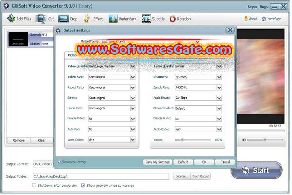
Task: Start the conversion with Start button
Action: 256,170
